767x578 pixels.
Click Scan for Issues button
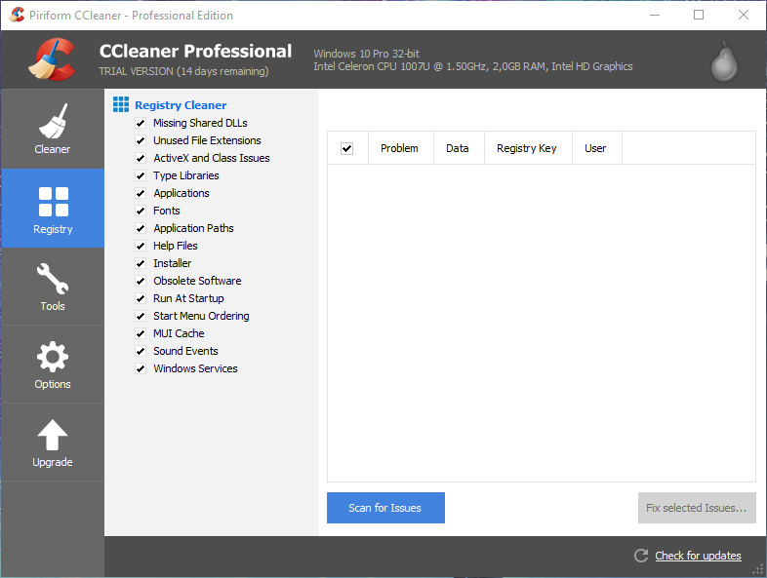click(x=385, y=508)
